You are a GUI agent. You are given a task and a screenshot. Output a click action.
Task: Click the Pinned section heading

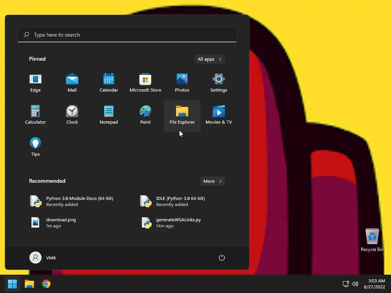click(x=37, y=59)
